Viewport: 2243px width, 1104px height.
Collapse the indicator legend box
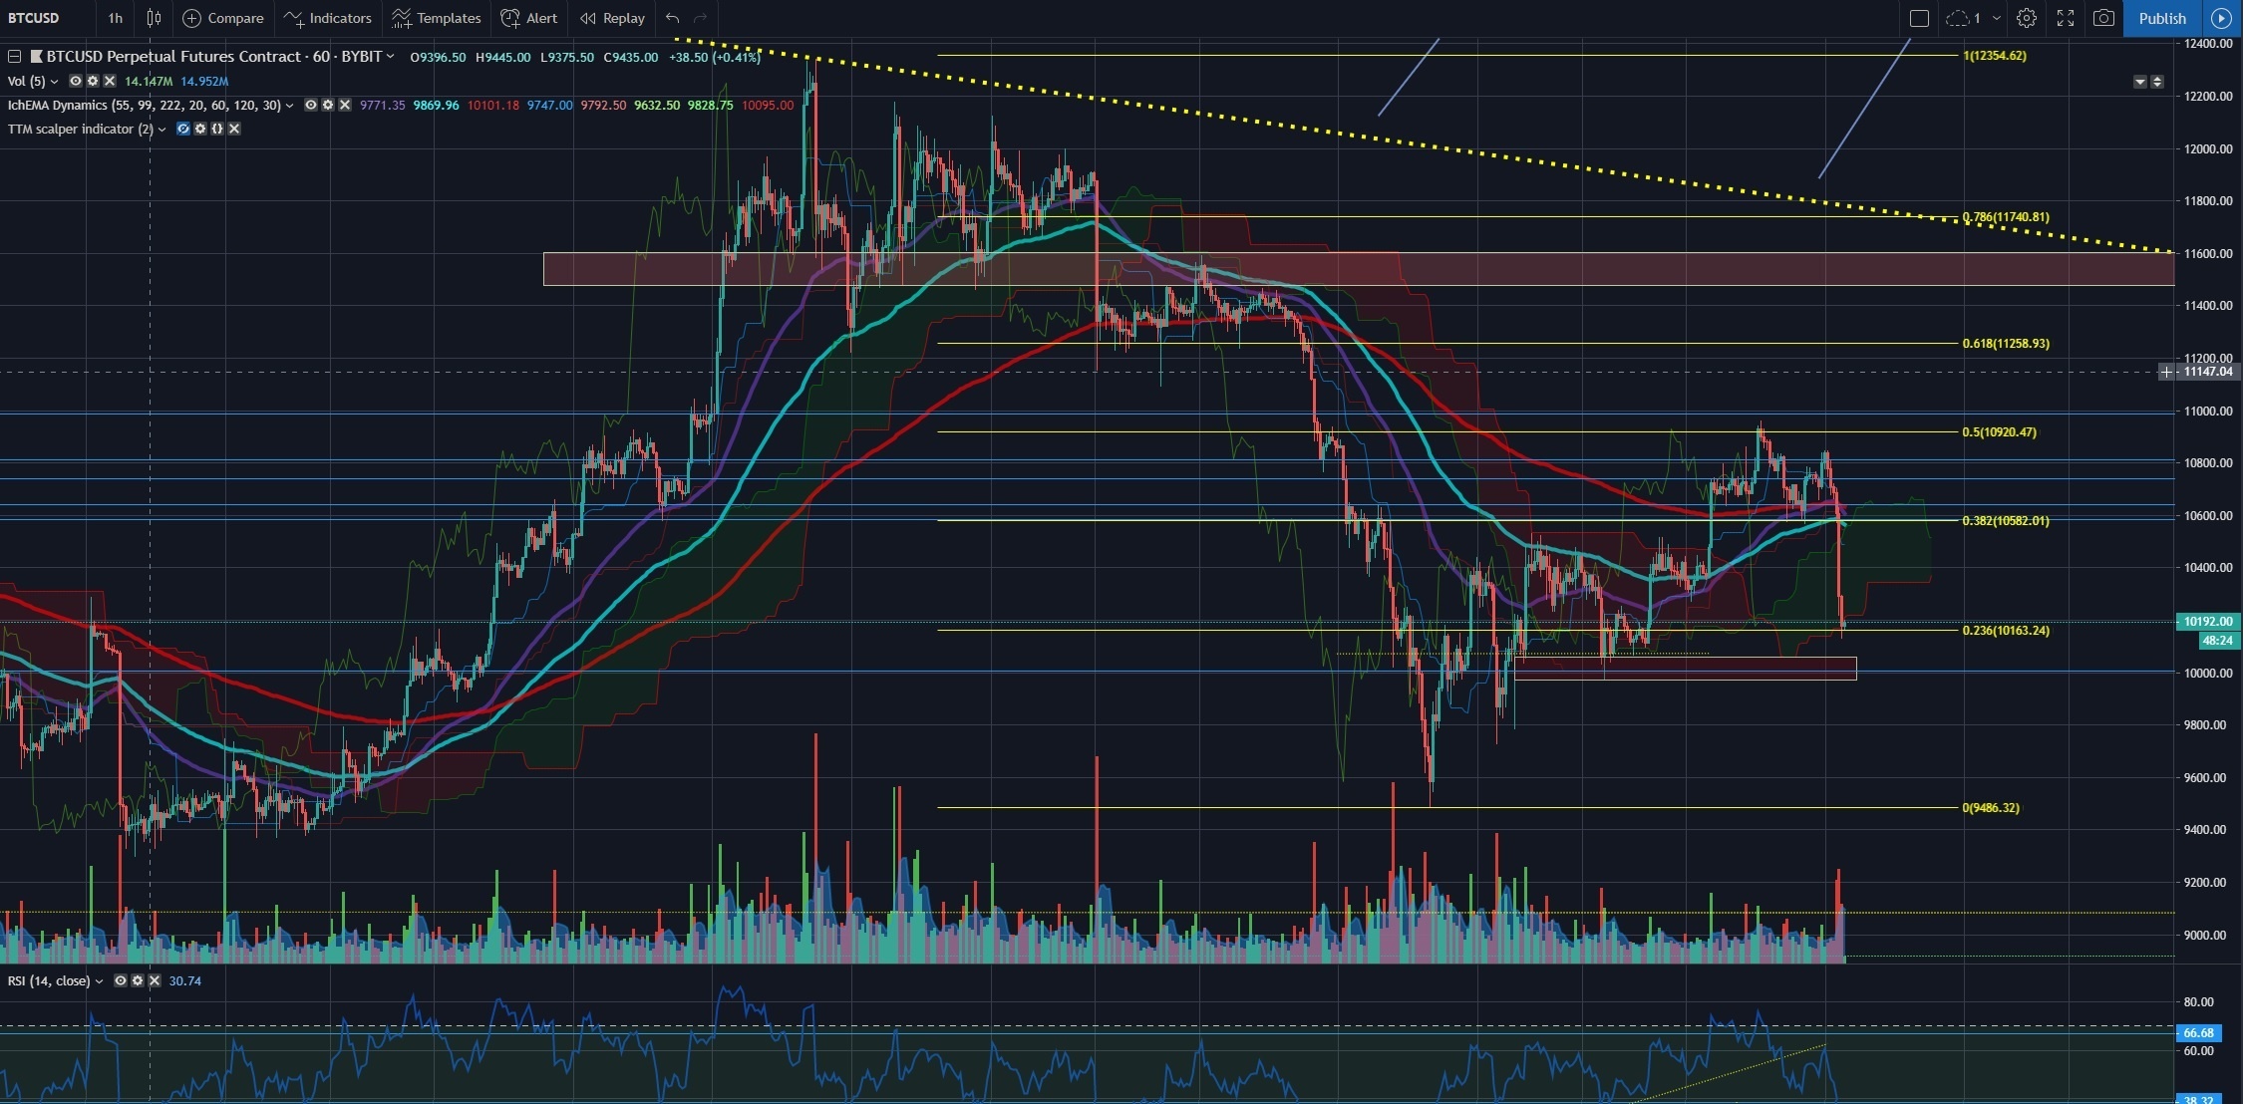click(x=15, y=57)
